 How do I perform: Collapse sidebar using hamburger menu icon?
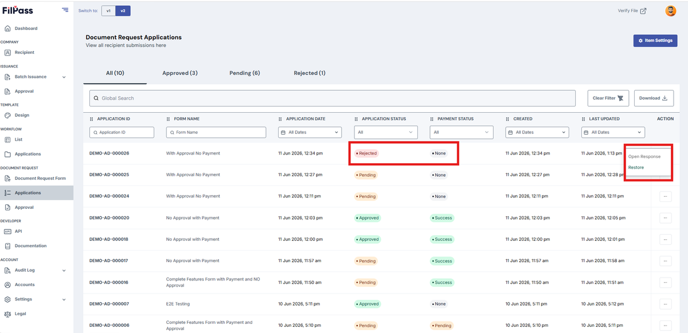[65, 10]
